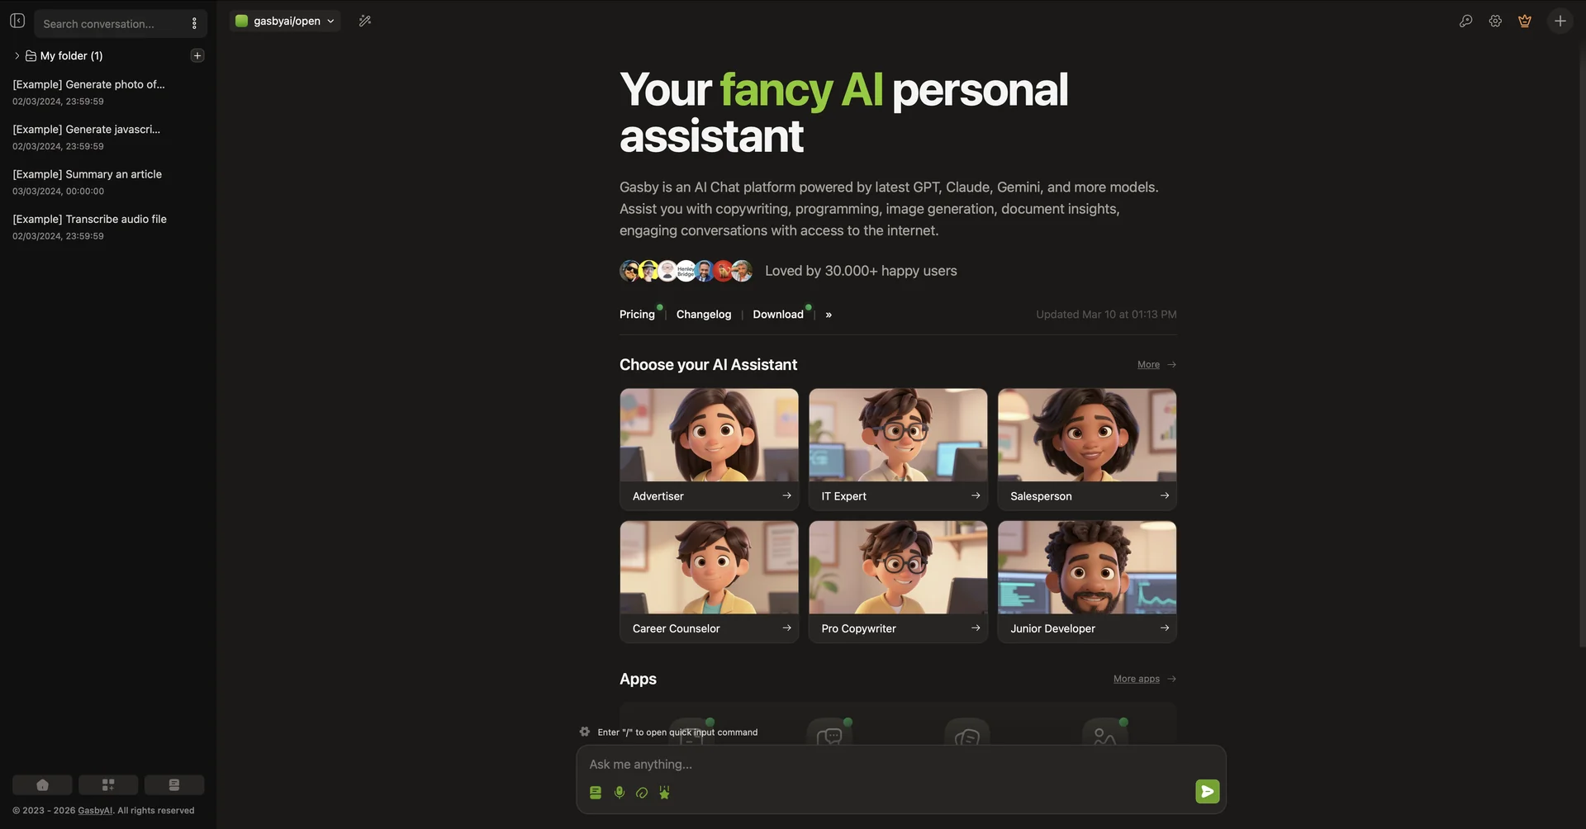This screenshot has height=829, width=1586.
Task: Click the arrow on the Junior Developer card
Action: click(x=1165, y=628)
